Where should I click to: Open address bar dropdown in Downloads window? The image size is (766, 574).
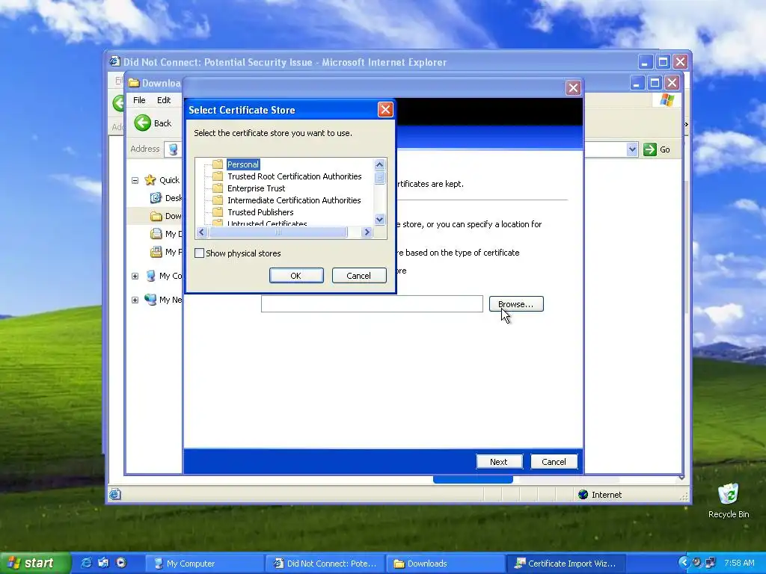click(632, 149)
